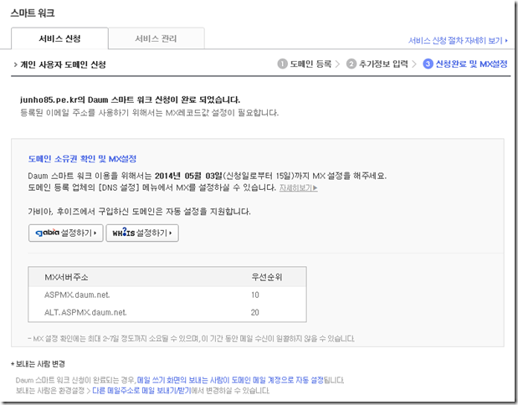Click the 보내는 사람 변경 heading
This screenshot has width=518, height=405.
point(40,364)
